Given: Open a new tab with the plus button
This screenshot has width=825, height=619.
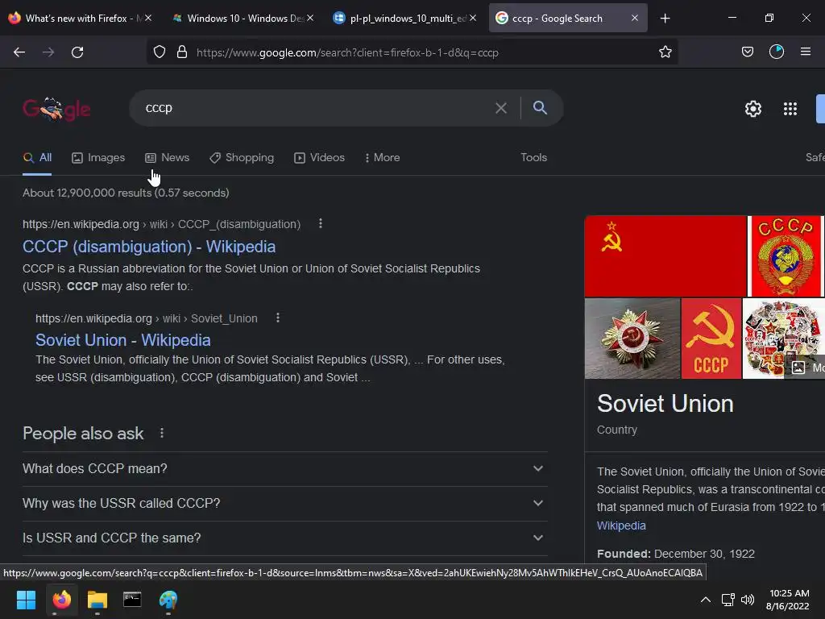Looking at the screenshot, I should point(665,19).
